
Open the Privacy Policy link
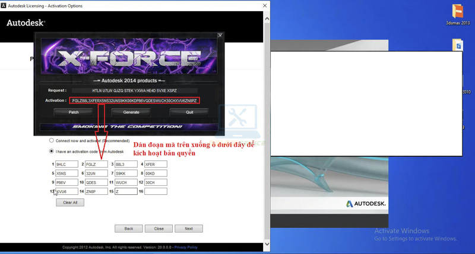[x=186, y=247]
